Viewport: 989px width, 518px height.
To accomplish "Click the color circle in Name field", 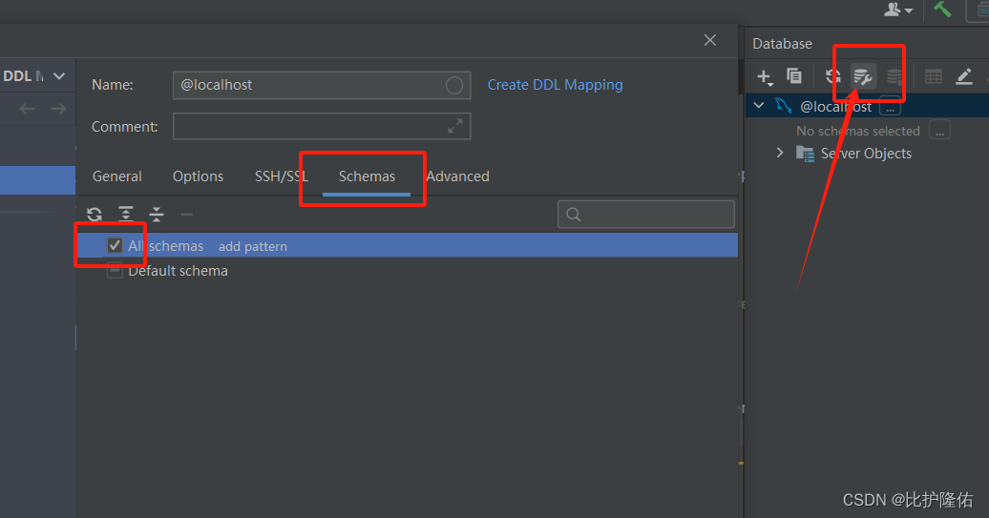I will coord(454,85).
